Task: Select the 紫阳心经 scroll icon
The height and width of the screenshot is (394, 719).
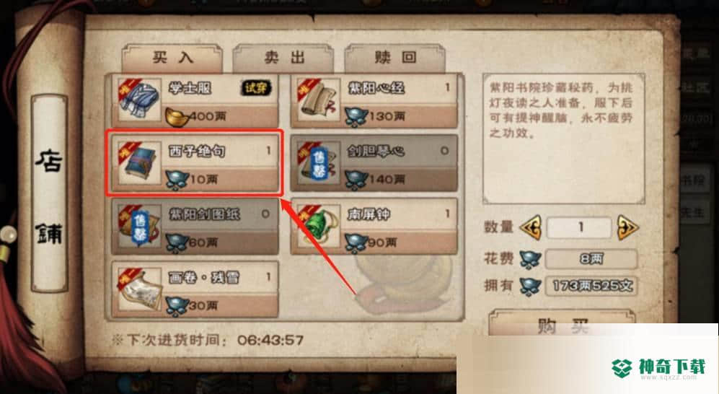Action: click(318, 100)
